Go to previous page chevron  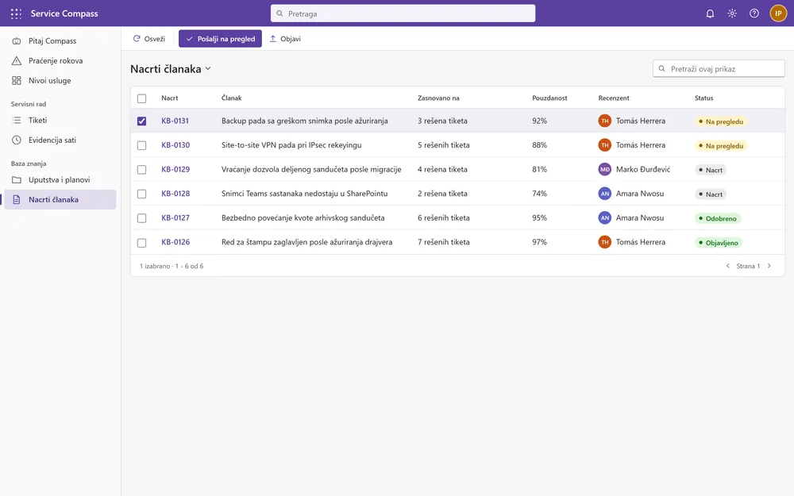(x=727, y=266)
